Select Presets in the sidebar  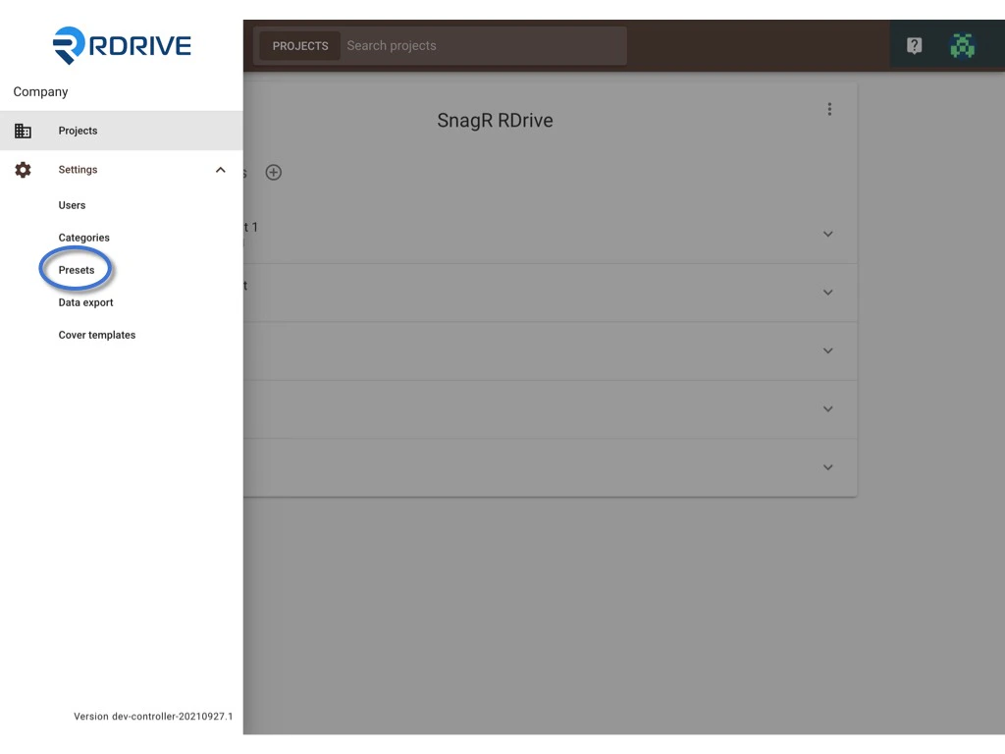click(77, 269)
